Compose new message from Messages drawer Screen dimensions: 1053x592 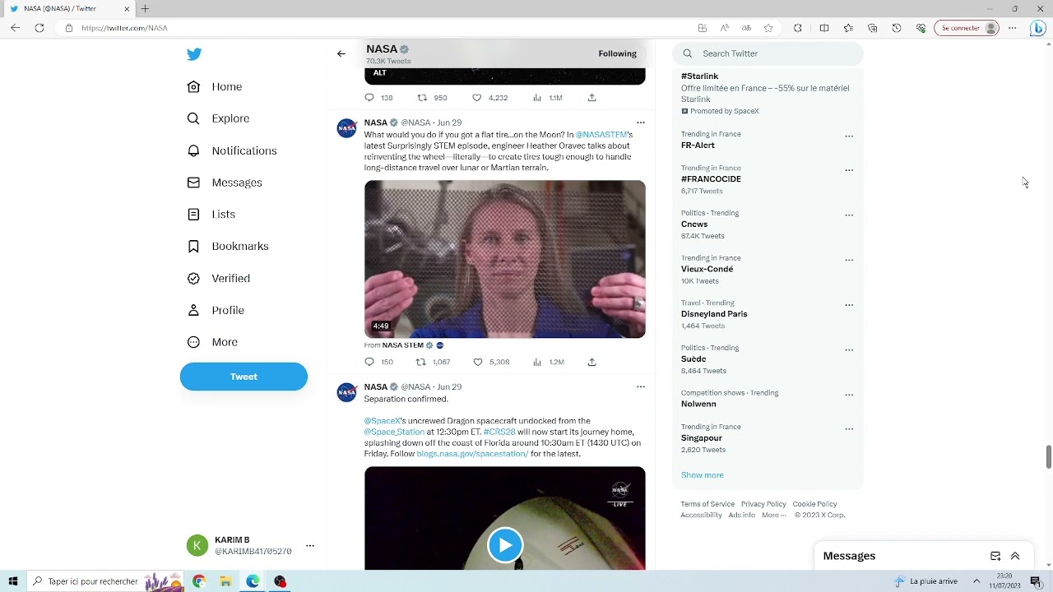point(995,556)
